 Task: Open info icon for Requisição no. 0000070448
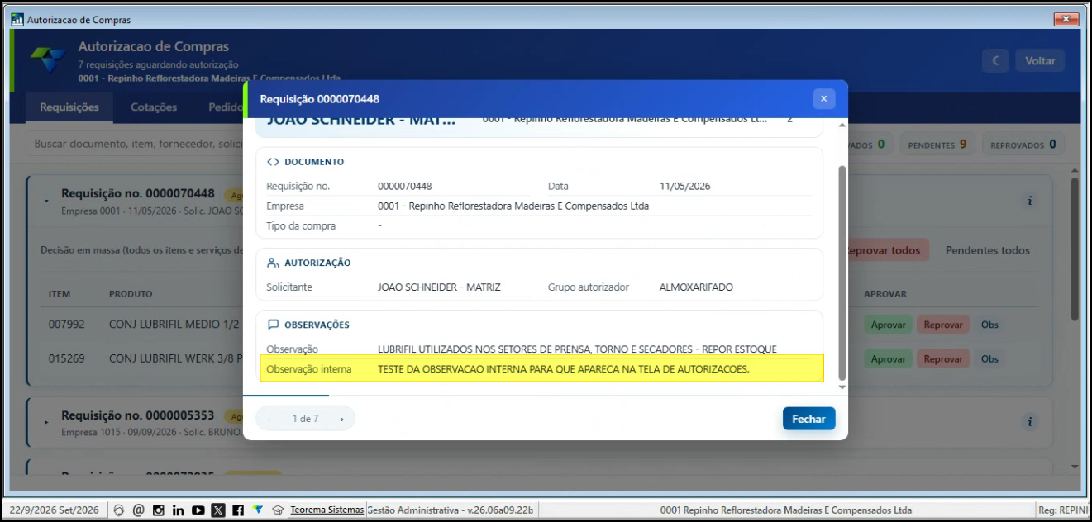pyautogui.click(x=1030, y=201)
